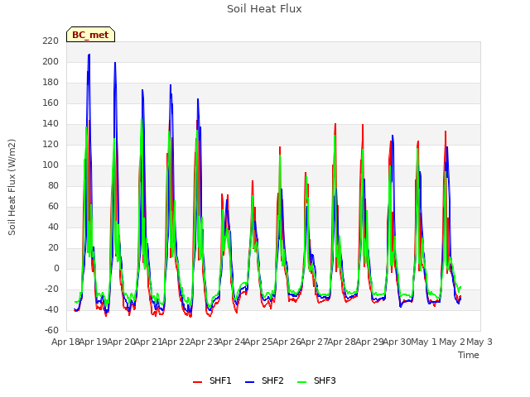Click the red SHF1 peak near 140 on Apr 28
This screenshot has width=530, height=397.
pyautogui.click(x=363, y=125)
